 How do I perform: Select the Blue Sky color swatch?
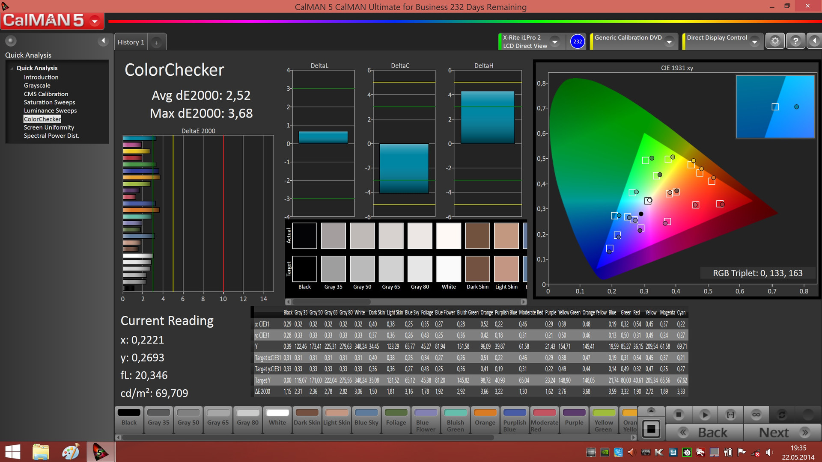366,418
